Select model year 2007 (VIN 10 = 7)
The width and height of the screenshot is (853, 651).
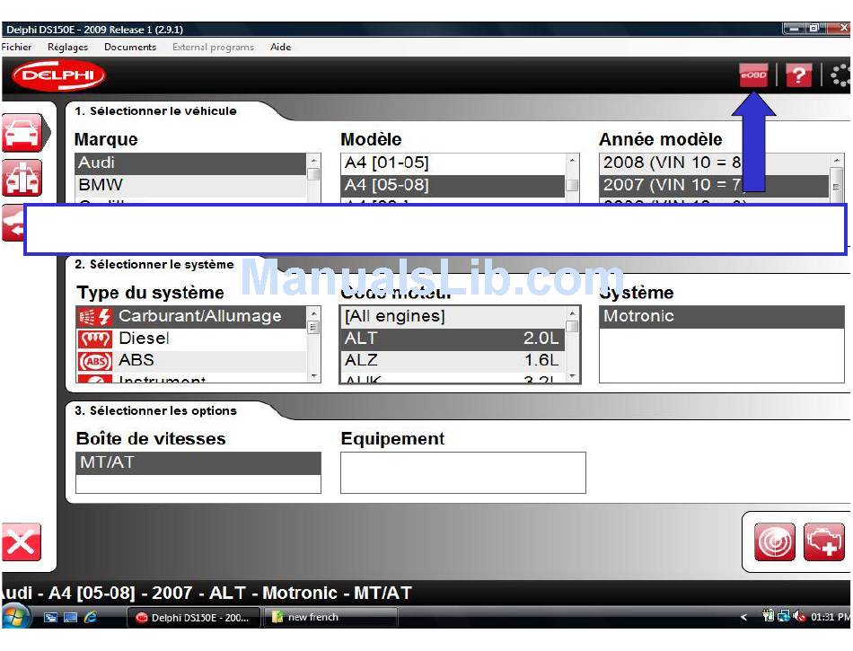(715, 185)
